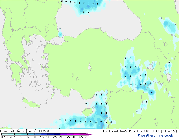Pick the legend swatch between 15 and 20
The height and width of the screenshot is (138, 179).
pos(44,134)
